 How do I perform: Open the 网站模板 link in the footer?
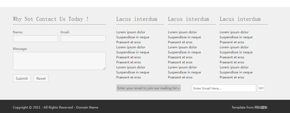261,107
